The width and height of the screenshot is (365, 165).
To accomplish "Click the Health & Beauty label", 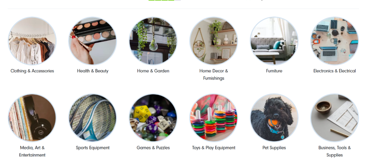I will tap(93, 71).
